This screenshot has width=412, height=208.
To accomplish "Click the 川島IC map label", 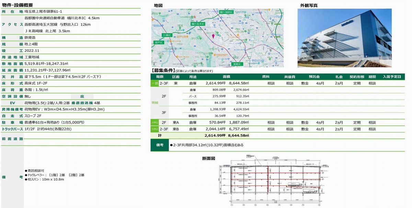I will pyautogui.click(x=168, y=35).
